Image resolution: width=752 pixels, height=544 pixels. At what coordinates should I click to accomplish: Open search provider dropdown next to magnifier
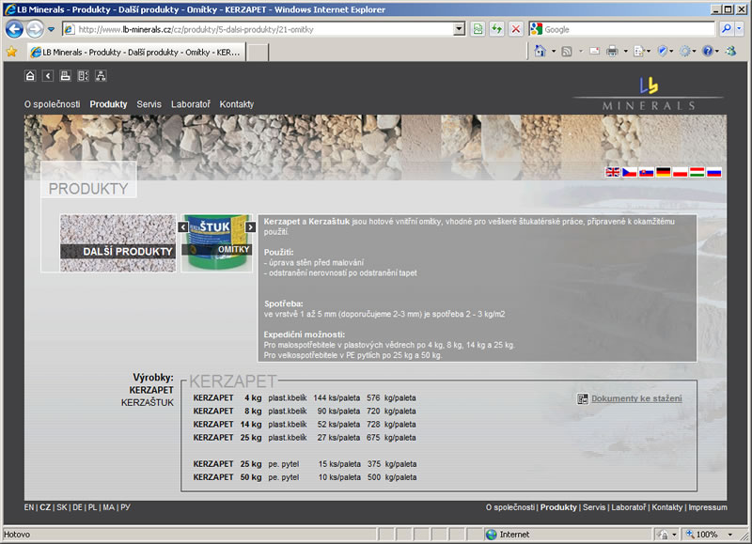[x=740, y=29]
